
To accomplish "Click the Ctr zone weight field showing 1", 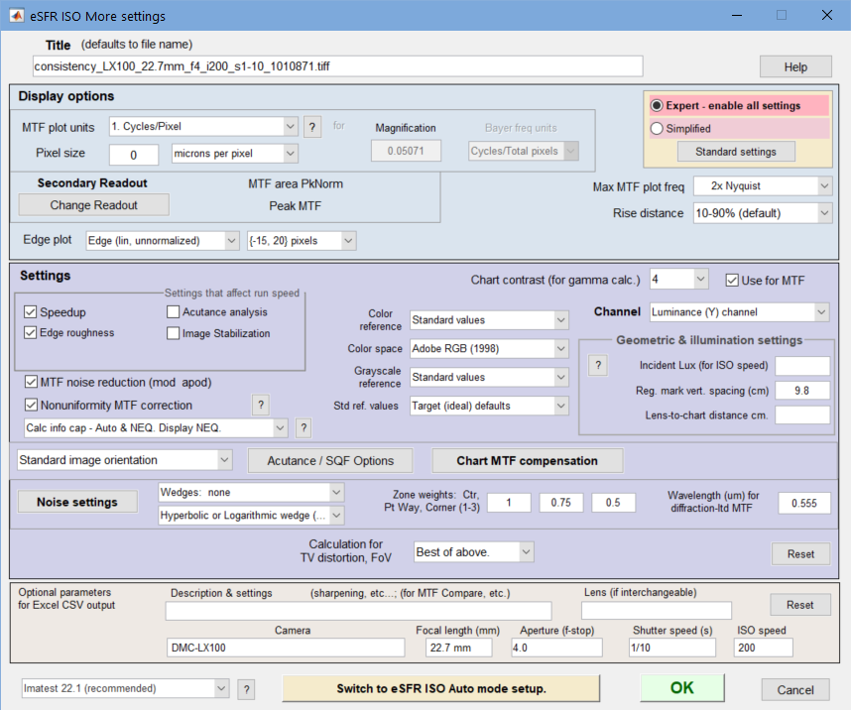I will point(509,503).
